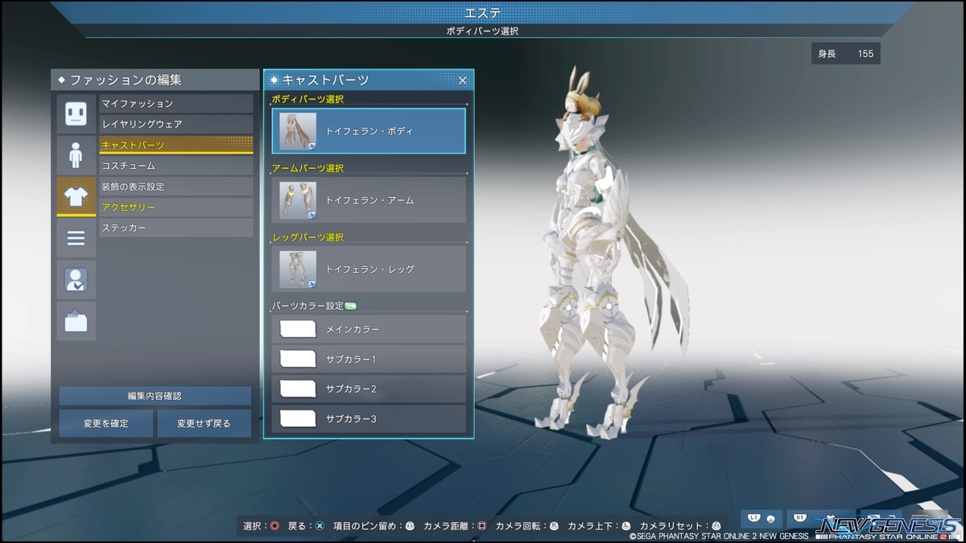Screen dimensions: 966x543
Task: Select the T-shirt fashion category icon
Action: pos(76,196)
